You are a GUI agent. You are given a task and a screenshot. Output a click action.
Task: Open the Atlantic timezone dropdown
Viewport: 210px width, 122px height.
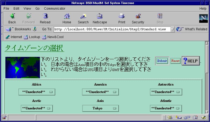click(166, 108)
